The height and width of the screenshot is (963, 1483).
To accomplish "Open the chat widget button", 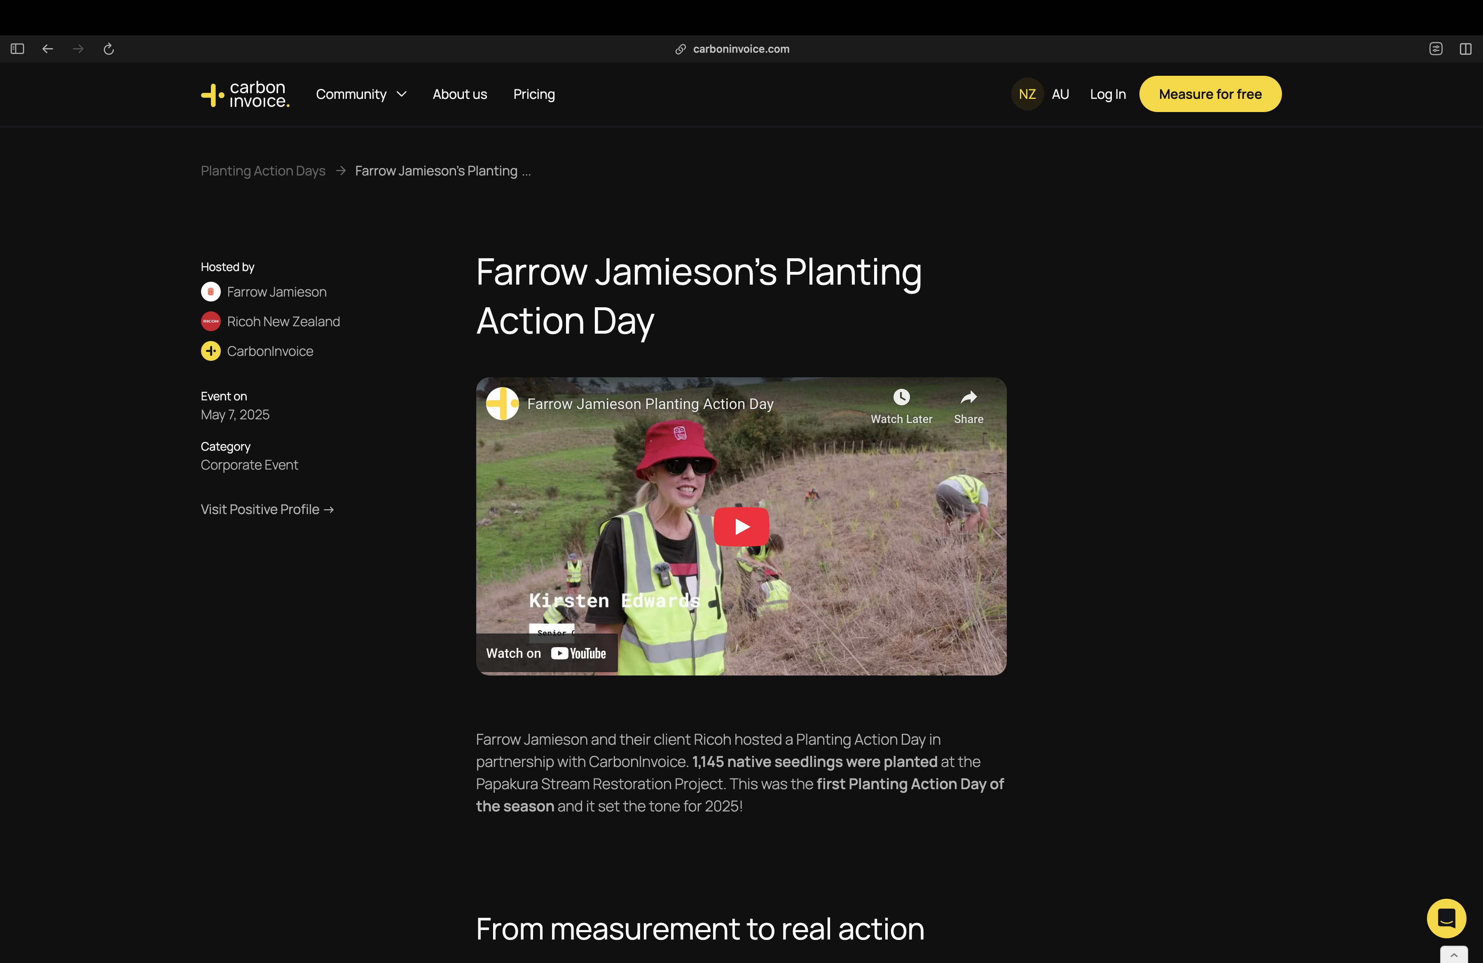I will click(x=1446, y=918).
